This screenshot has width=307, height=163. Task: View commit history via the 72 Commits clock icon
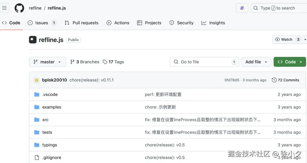click(274, 80)
